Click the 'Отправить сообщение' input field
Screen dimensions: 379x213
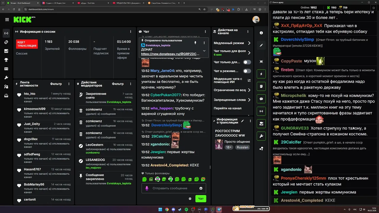pyautogui.click(x=174, y=188)
